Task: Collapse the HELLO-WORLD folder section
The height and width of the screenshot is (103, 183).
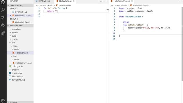Action: (x=20, y=25)
